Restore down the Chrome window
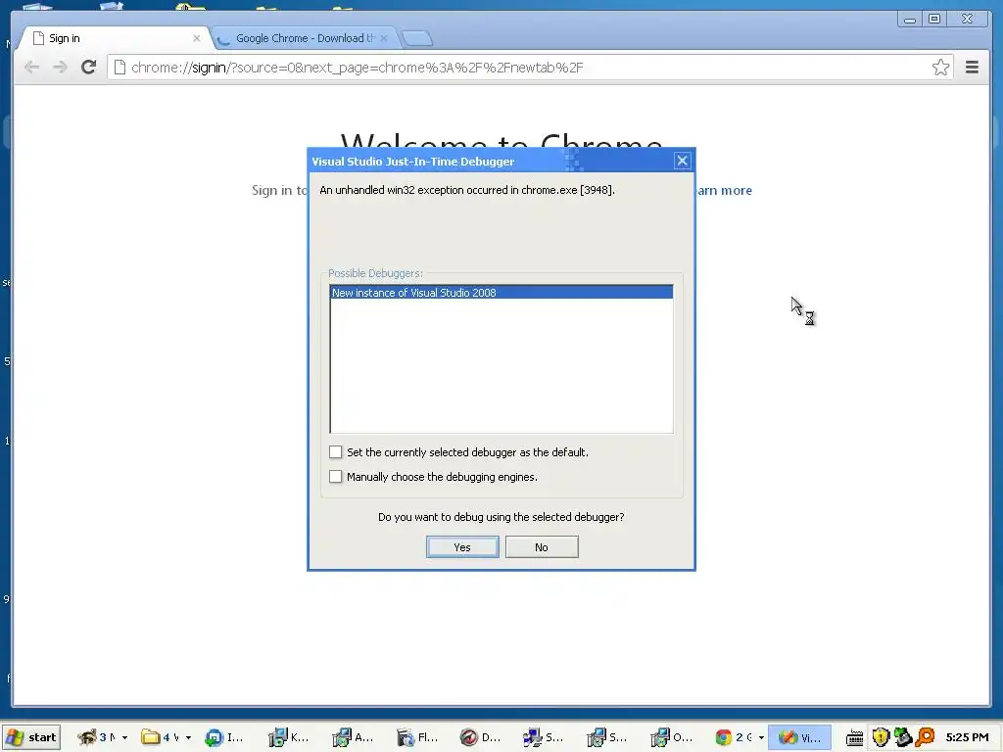The image size is (1003, 752). coord(934,20)
